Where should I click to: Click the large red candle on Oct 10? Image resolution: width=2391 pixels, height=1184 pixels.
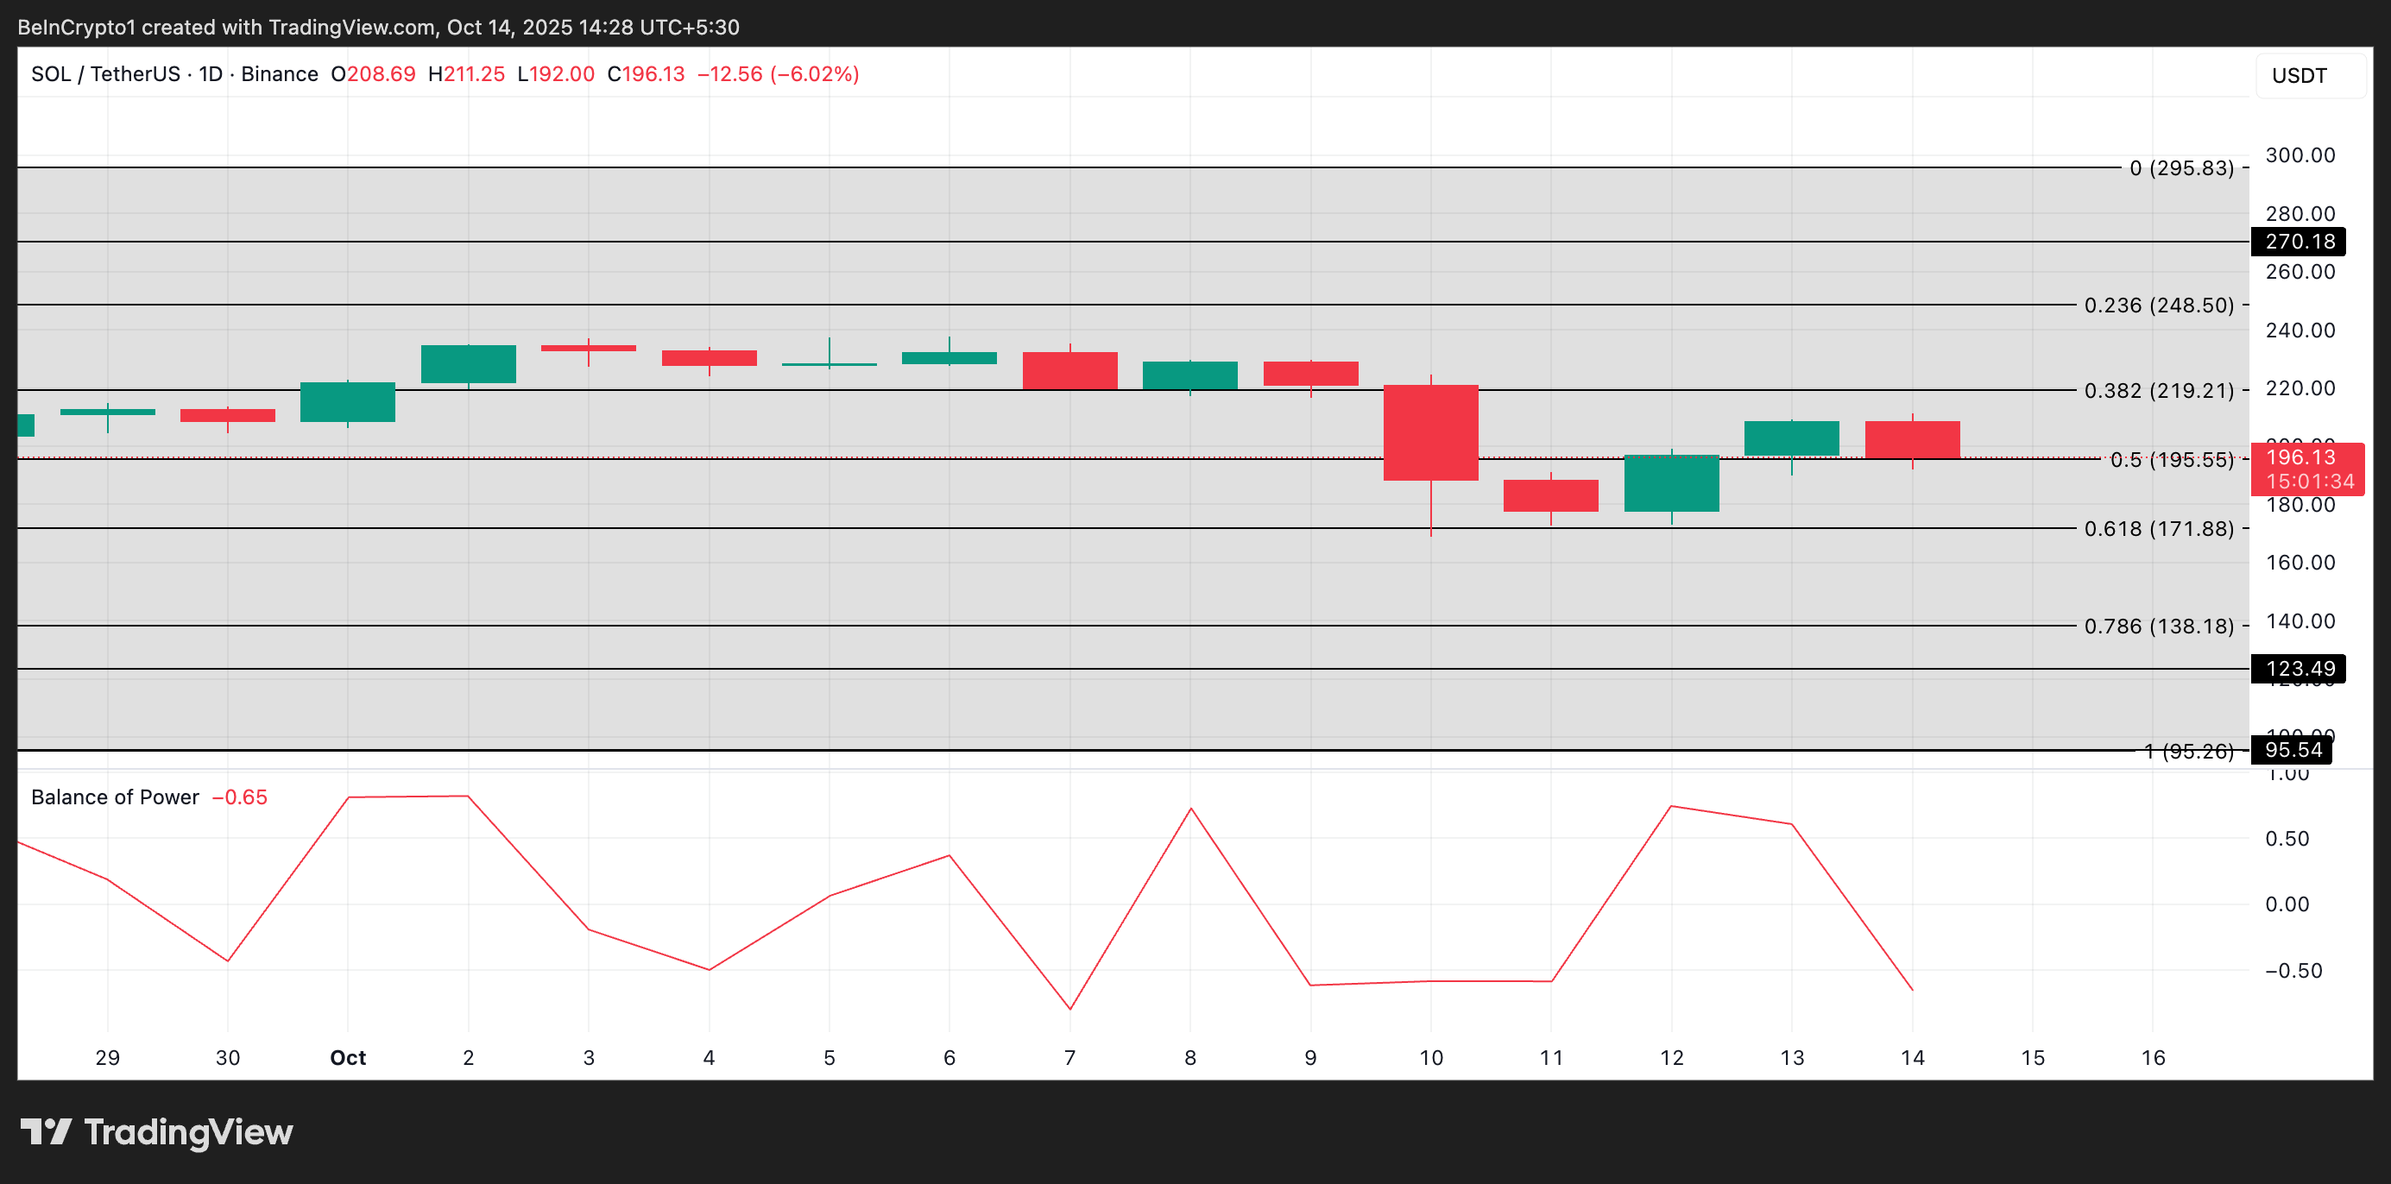click(x=1430, y=432)
